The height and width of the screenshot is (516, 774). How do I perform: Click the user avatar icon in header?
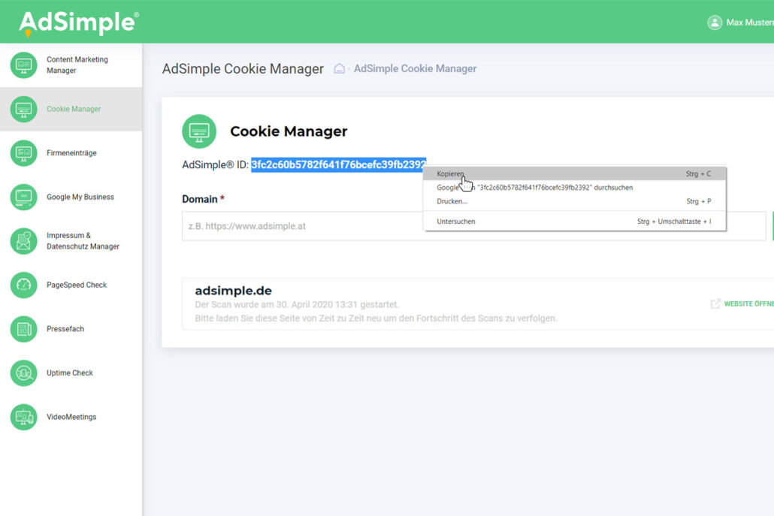pos(715,23)
